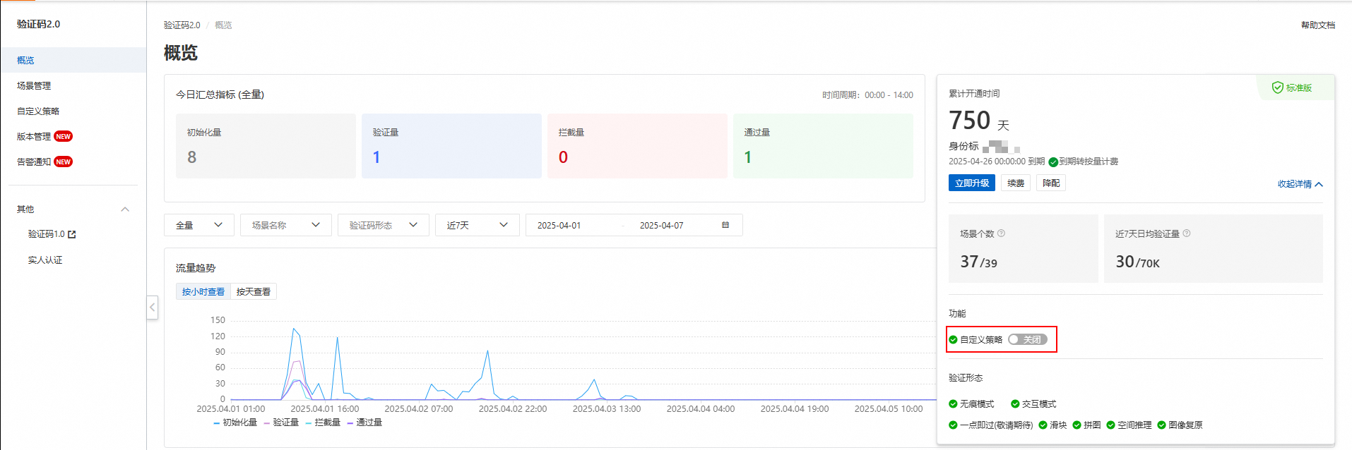The height and width of the screenshot is (450, 1352).
Task: Click the green check icon beside 无痕模式
Action: click(953, 404)
